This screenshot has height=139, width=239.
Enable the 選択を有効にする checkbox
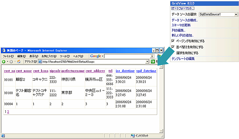coord(173,53)
